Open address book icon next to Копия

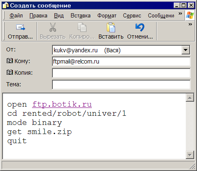pyautogui.click(x=10, y=72)
